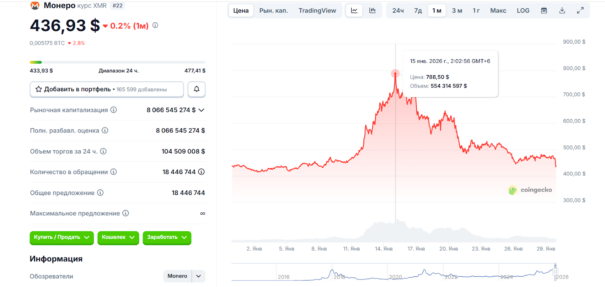Set chart range to 1г
The image size is (605, 287).
(x=476, y=11)
